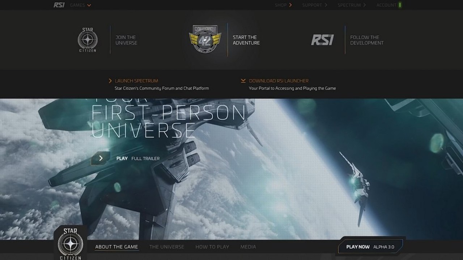Click the large RSI logo in games panel
This screenshot has width=463, height=260.
(322, 40)
